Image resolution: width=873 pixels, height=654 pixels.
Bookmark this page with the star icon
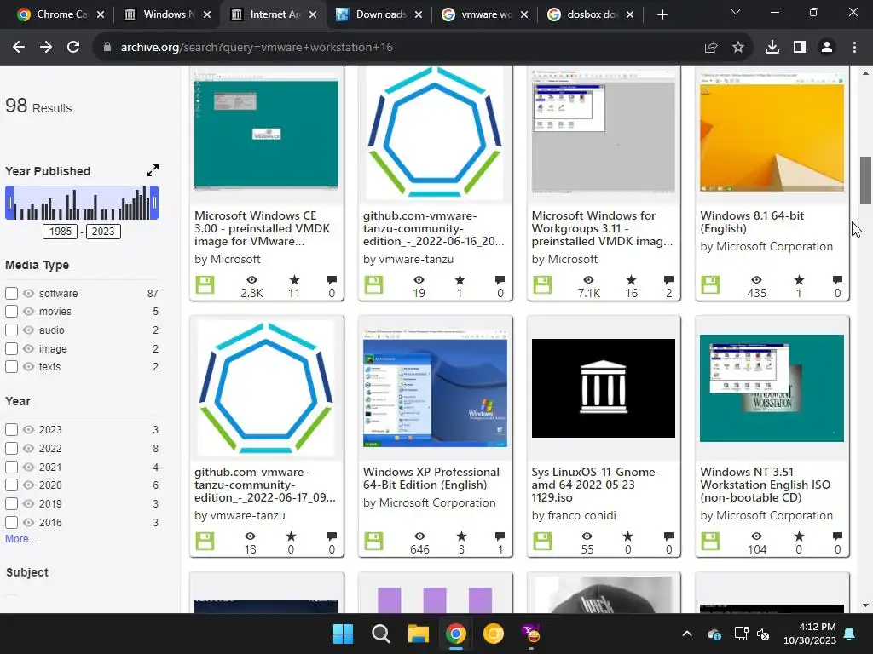coord(738,48)
